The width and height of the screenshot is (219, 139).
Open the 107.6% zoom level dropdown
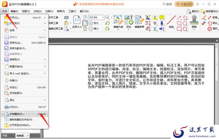pos(103,17)
